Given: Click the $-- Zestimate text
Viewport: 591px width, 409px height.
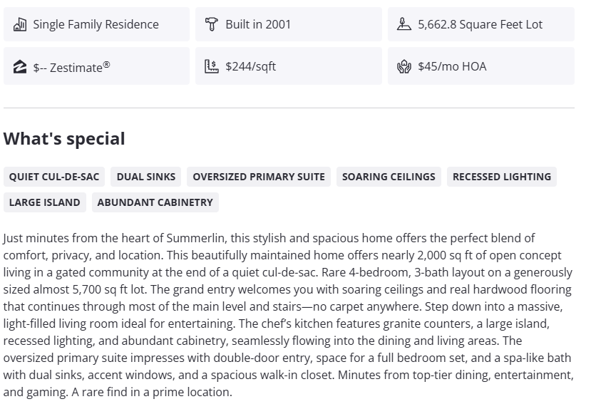Looking at the screenshot, I should pos(71,67).
